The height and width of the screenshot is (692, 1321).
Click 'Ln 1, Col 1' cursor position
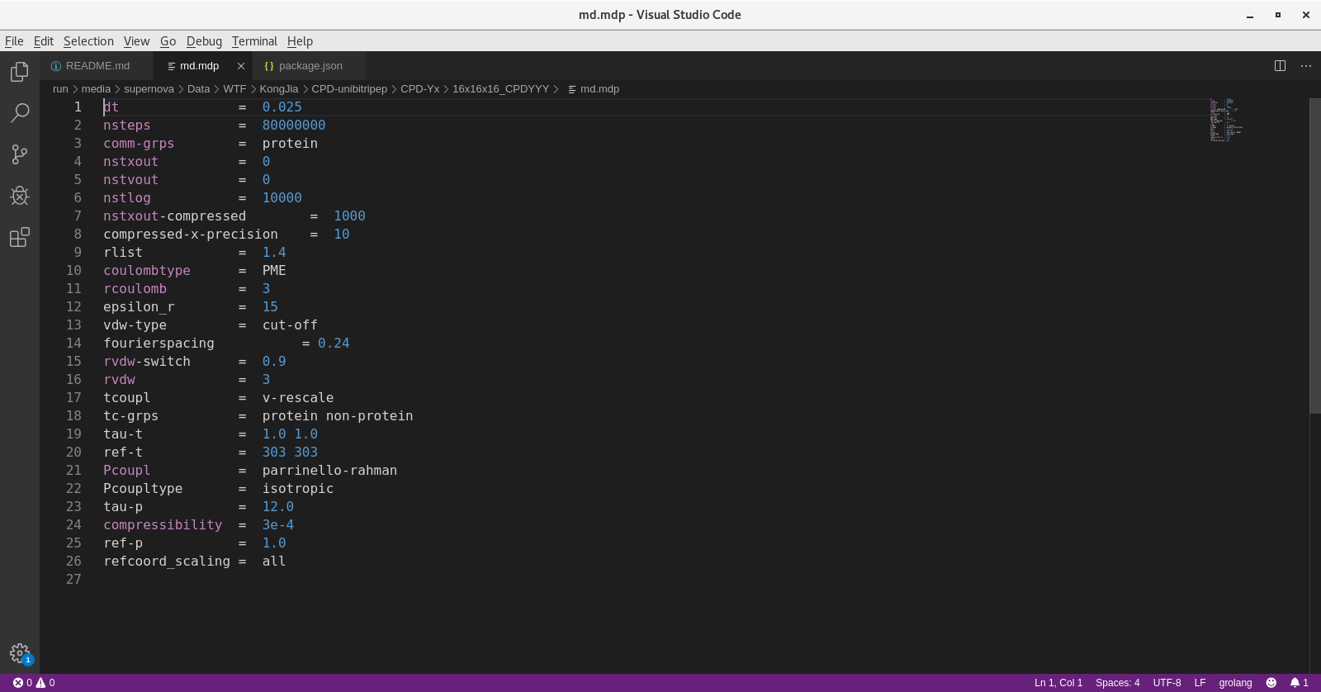(x=1058, y=683)
